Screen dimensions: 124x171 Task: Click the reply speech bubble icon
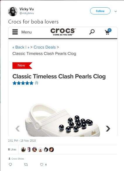tap(10, 164)
